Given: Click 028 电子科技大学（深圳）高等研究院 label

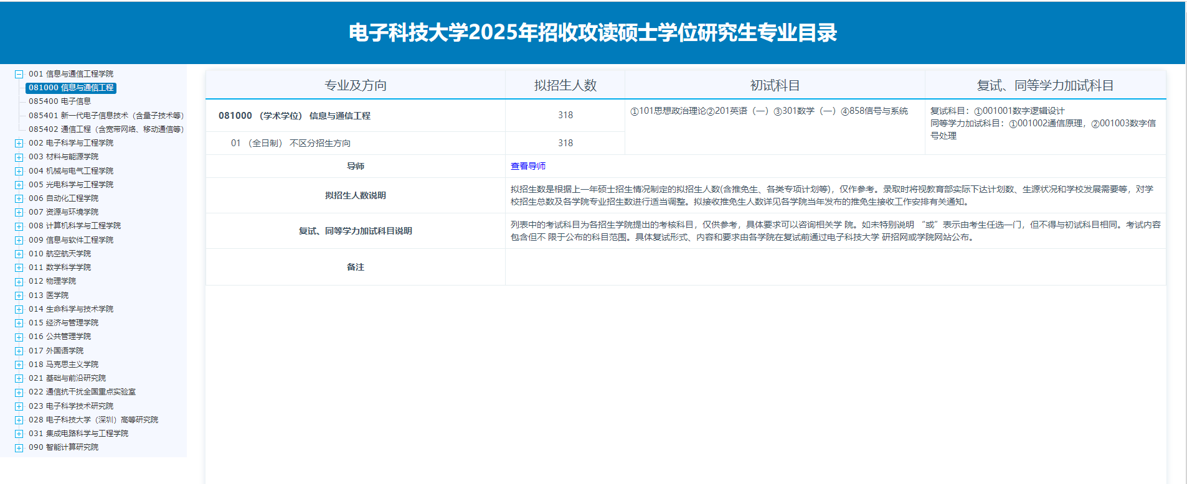Looking at the screenshot, I should (93, 420).
